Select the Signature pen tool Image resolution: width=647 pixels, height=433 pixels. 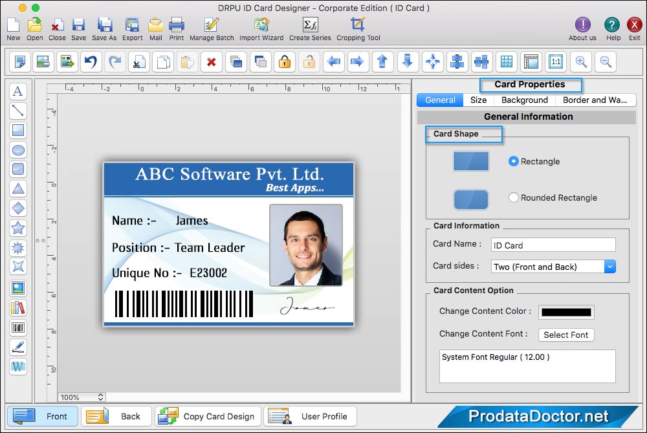coord(17,347)
